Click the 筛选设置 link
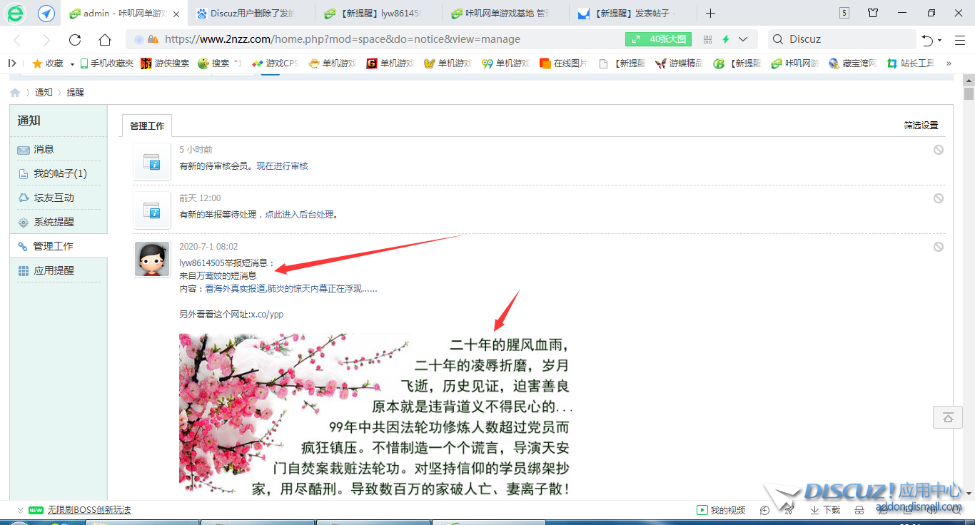The height and width of the screenshot is (525, 975). (921, 126)
